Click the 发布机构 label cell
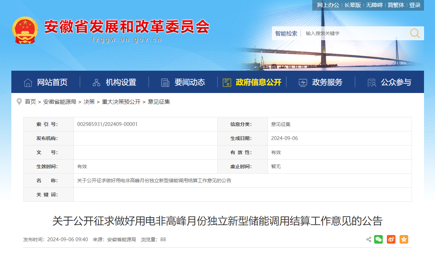Screen dimensions: 435x257 [48, 138]
